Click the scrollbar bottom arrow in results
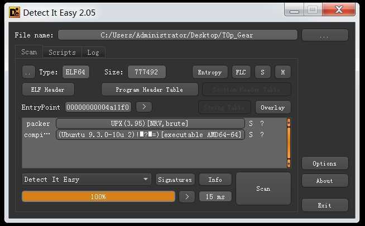Image resolution: width=365 pixels, height=226 pixels. coord(289,163)
